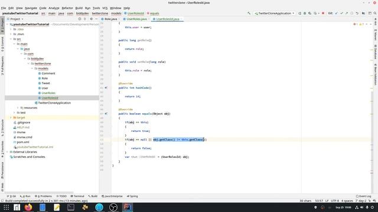Open the Project Structure icon in toolbar
The image size is (378, 212).
[x=363, y=13]
